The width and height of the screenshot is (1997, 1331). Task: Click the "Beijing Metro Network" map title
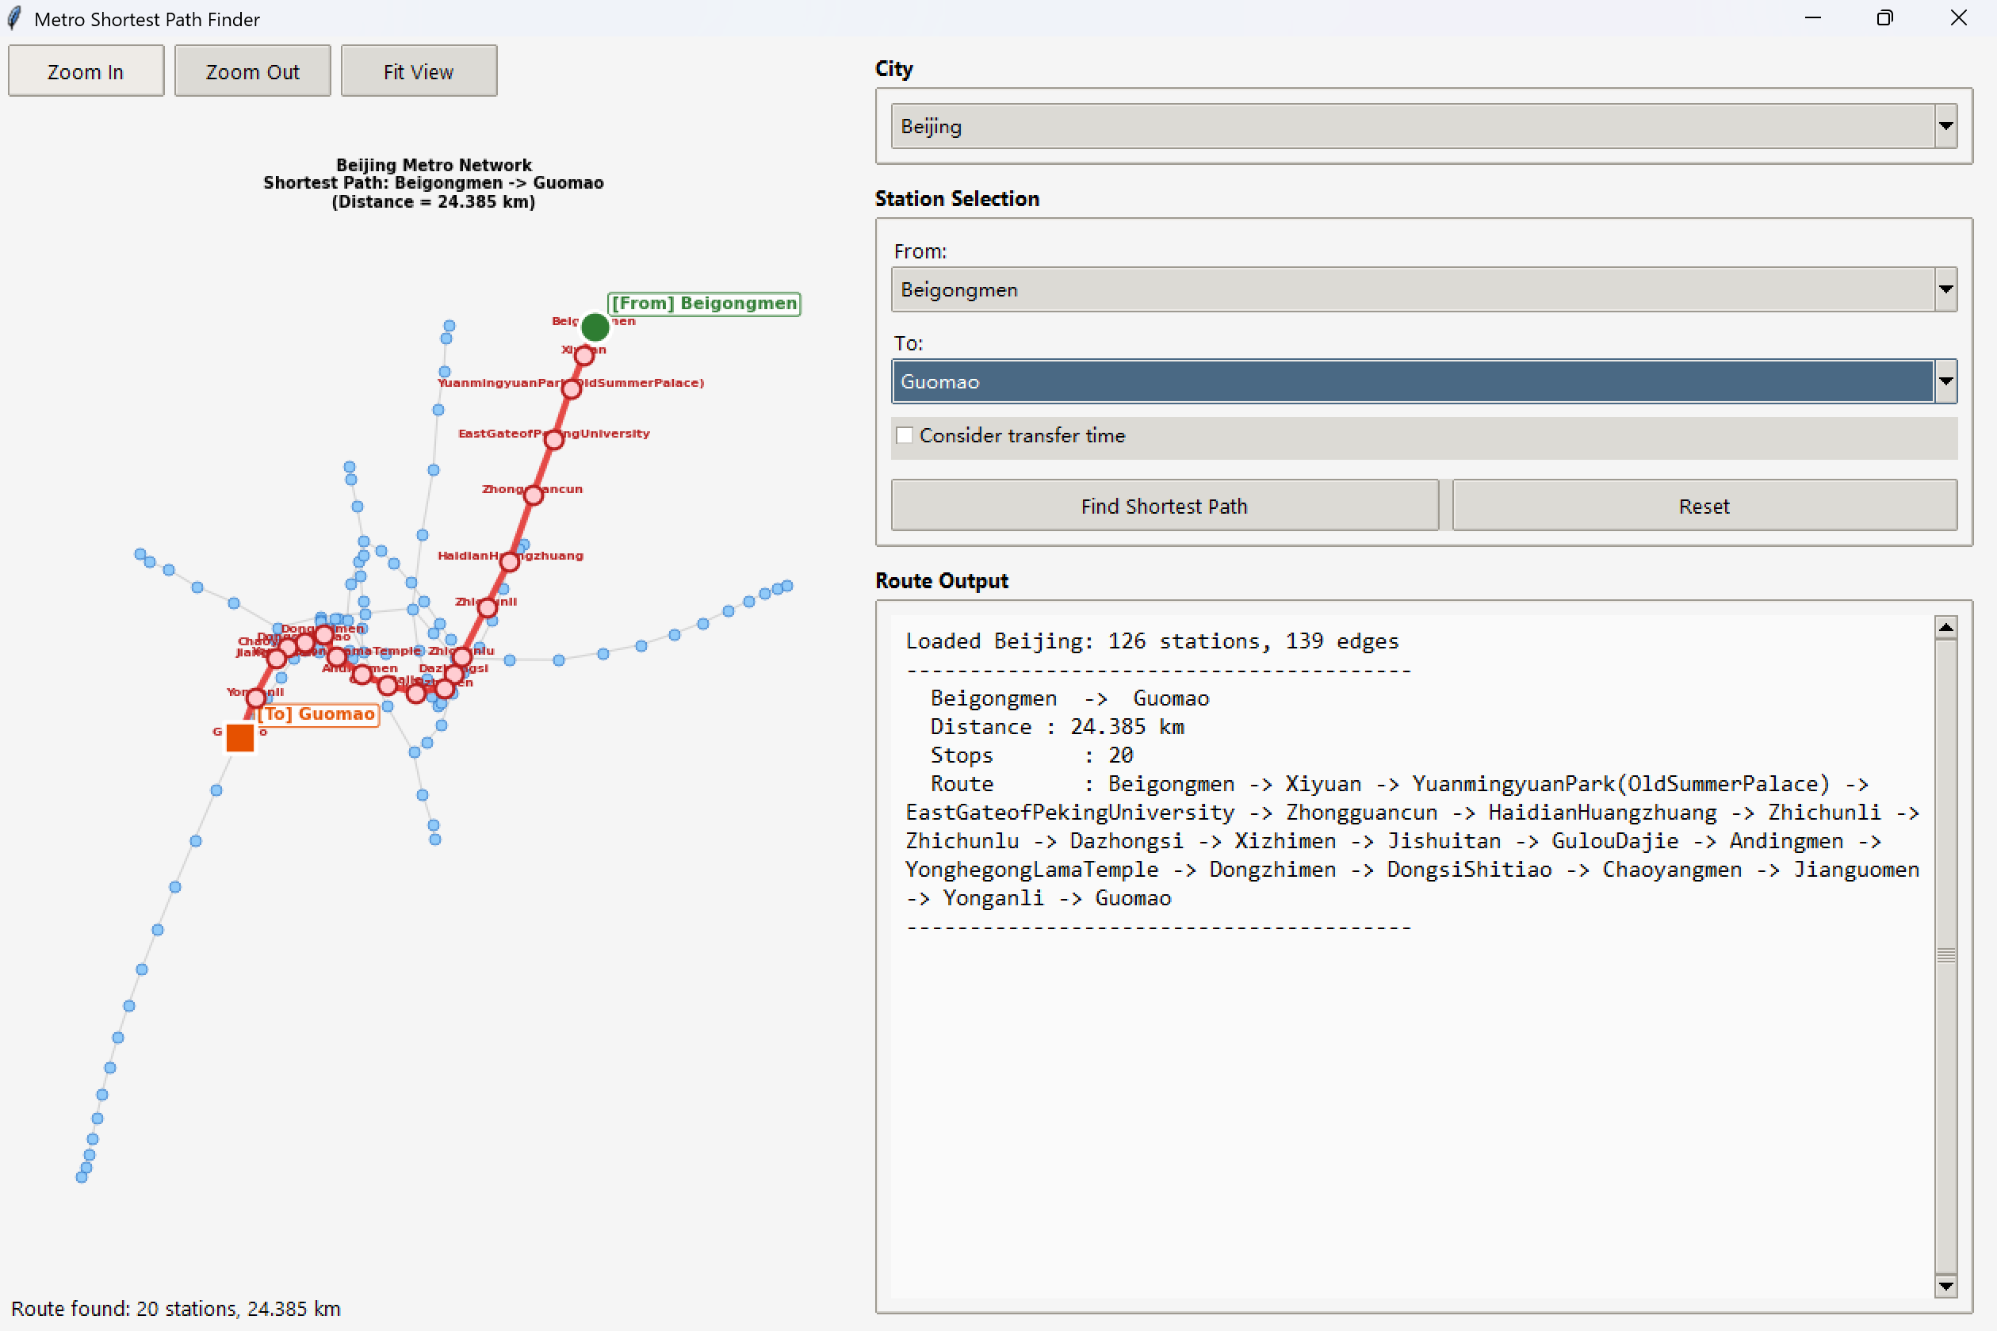pyautogui.click(x=434, y=165)
